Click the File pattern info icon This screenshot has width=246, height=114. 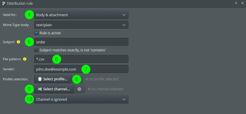point(25,59)
